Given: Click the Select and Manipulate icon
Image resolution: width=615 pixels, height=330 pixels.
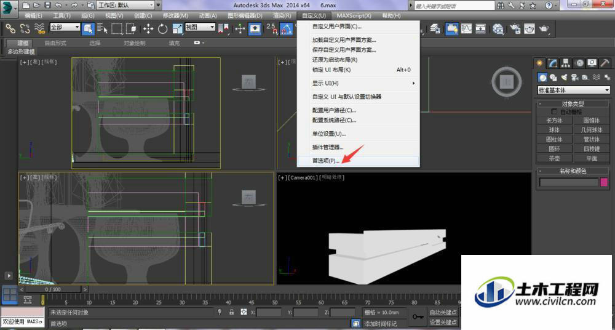Looking at the screenshot, I should pos(240,28).
